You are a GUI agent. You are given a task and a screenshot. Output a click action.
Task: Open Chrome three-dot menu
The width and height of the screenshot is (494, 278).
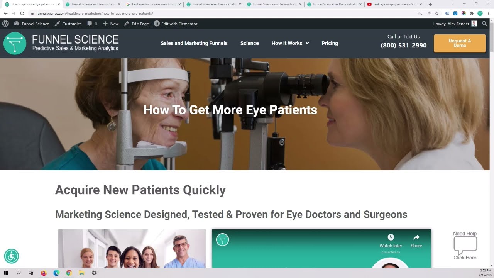pyautogui.click(x=488, y=13)
